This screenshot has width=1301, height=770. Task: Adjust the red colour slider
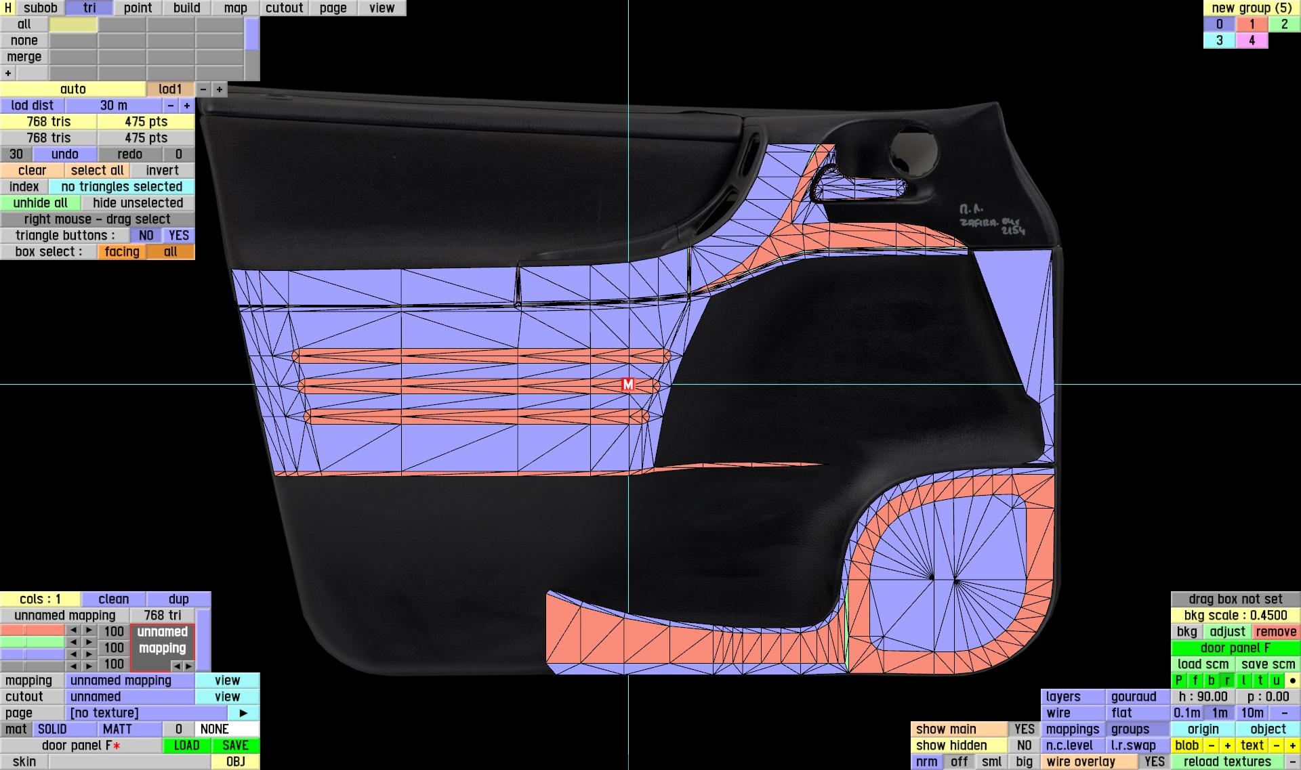point(32,630)
